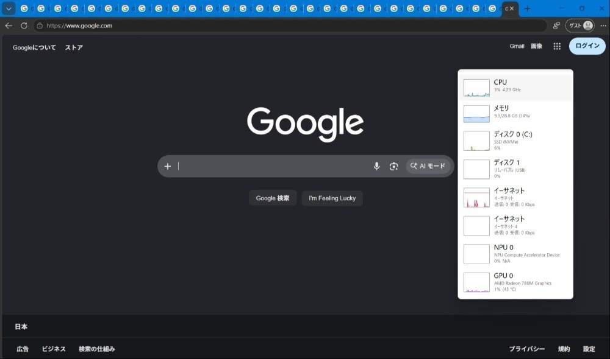Click the I'm Feeling Lucky button

(x=332, y=198)
